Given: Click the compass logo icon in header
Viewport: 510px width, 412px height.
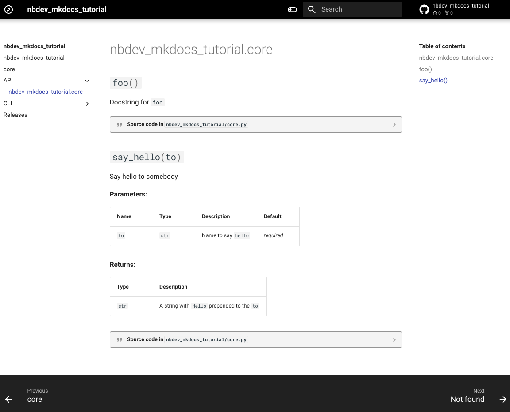Looking at the screenshot, I should tap(9, 9).
